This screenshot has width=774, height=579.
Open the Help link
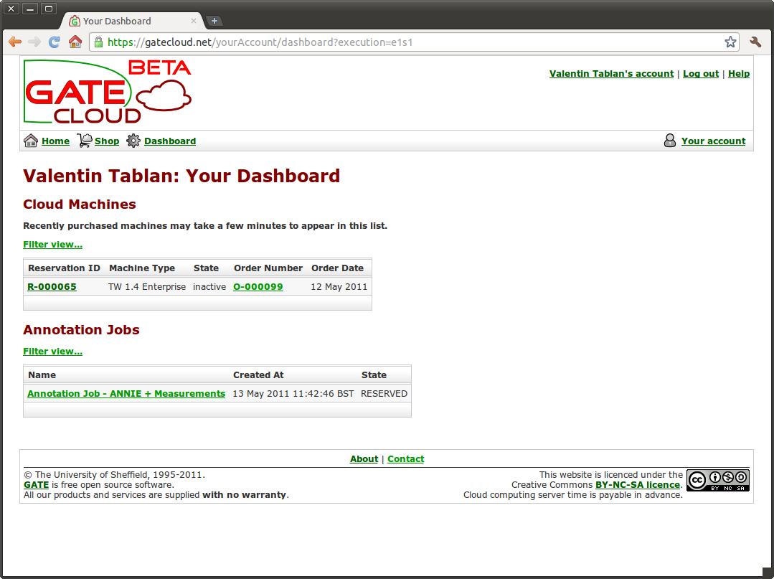tap(739, 74)
